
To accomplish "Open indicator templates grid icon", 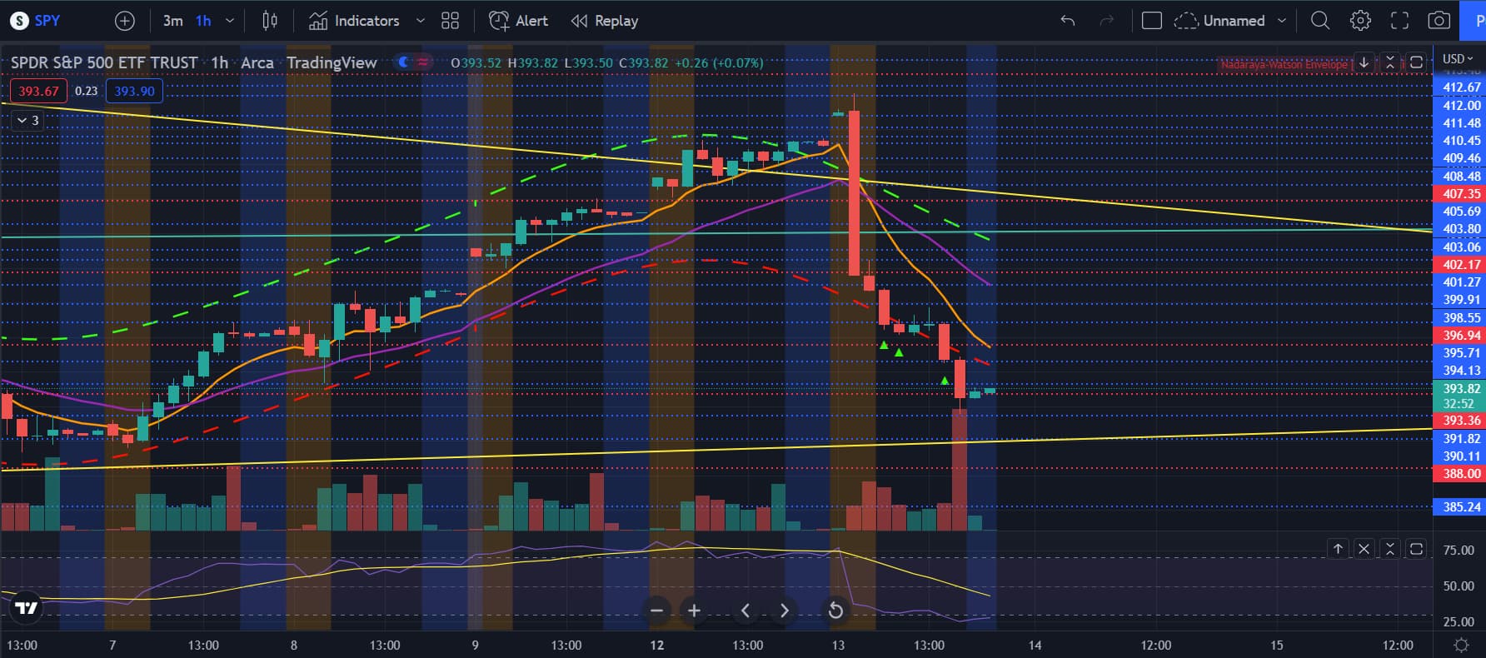I will click(x=450, y=21).
